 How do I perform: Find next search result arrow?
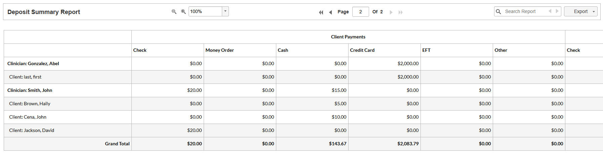click(x=557, y=11)
